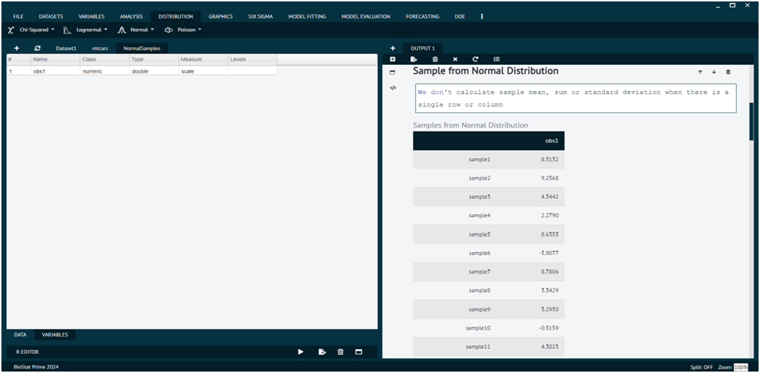Open the ANALYSIS menu tab
The width and height of the screenshot is (760, 373).
(x=131, y=17)
